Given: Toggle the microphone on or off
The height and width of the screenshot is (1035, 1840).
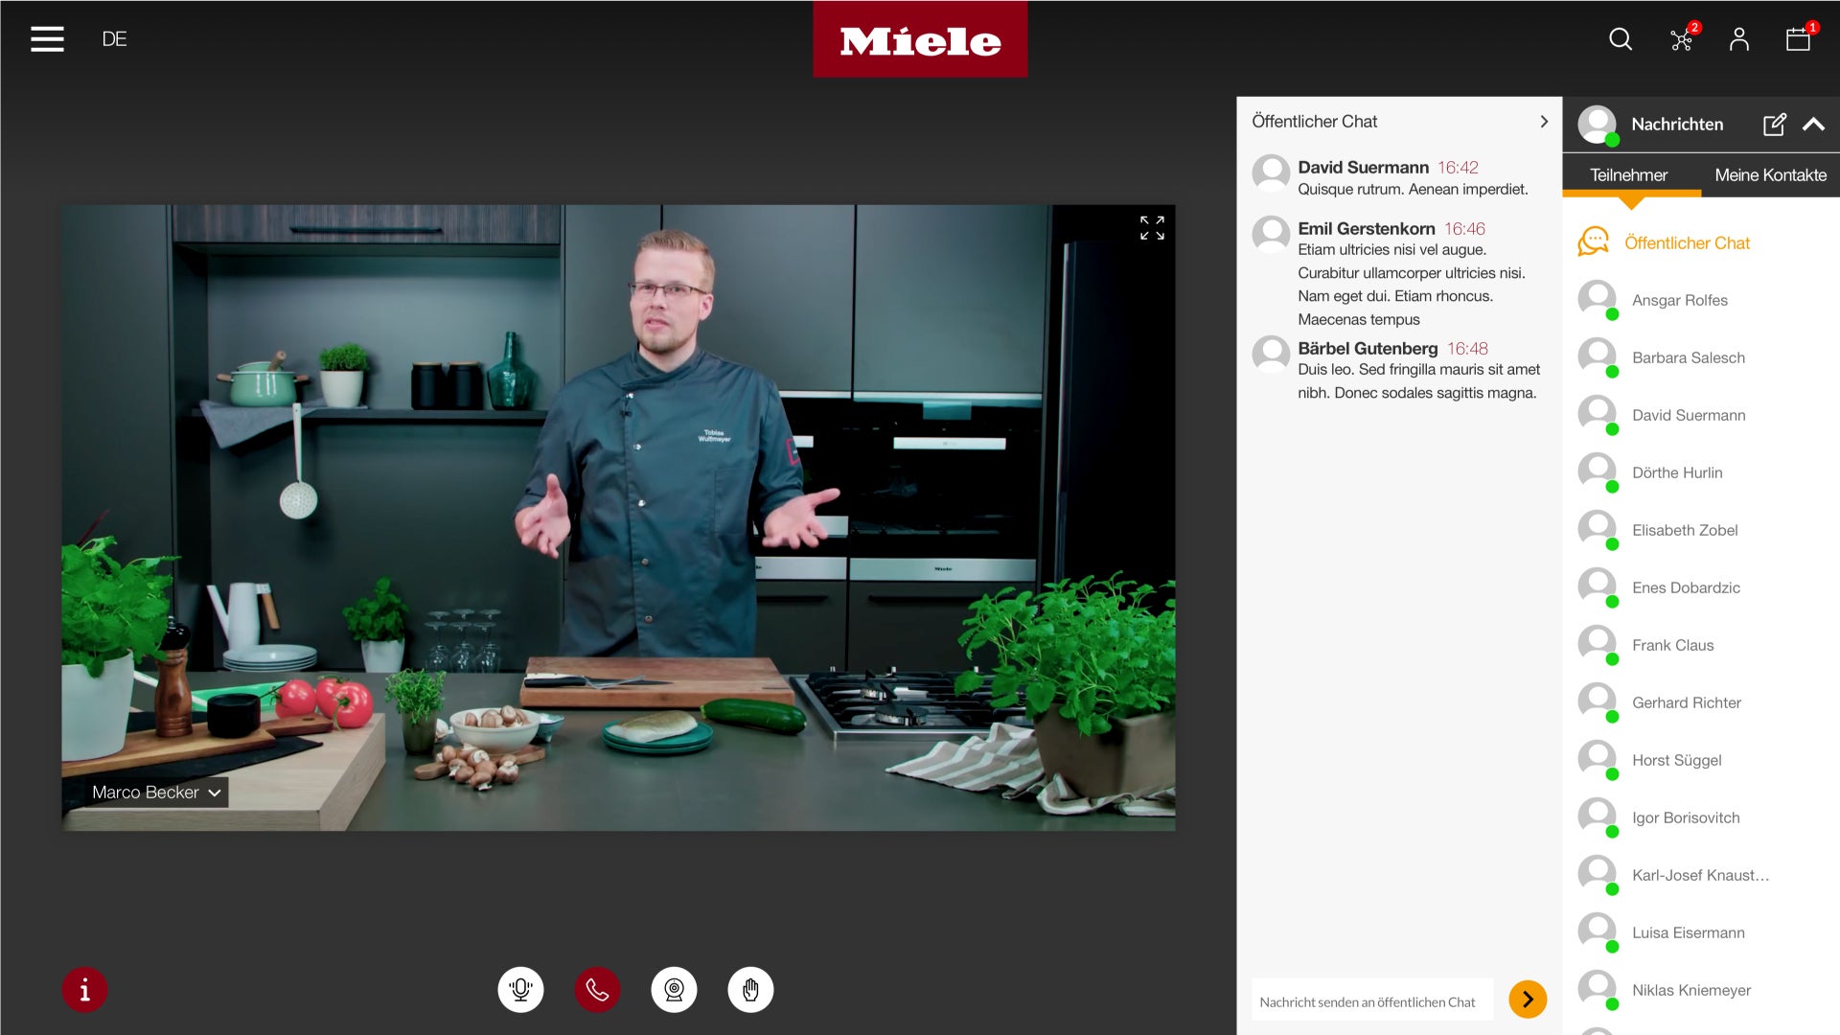Looking at the screenshot, I should (520, 990).
